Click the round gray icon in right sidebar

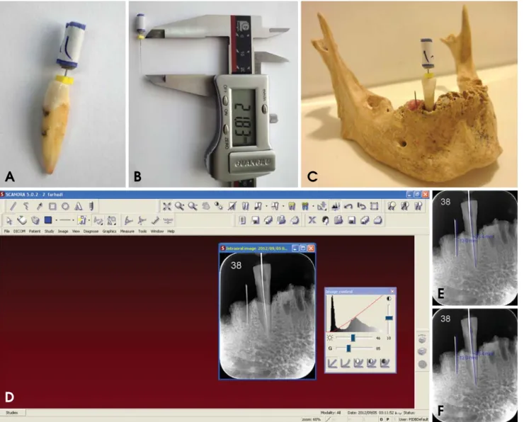tap(423, 364)
